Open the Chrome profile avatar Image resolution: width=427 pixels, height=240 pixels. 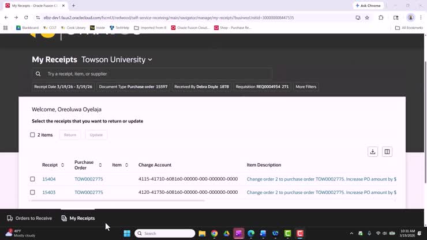410,18
